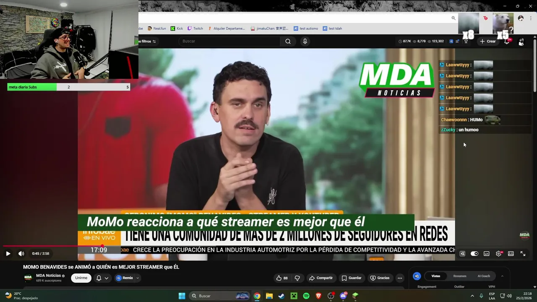Collapse the IQ panel with chevron

point(502,276)
